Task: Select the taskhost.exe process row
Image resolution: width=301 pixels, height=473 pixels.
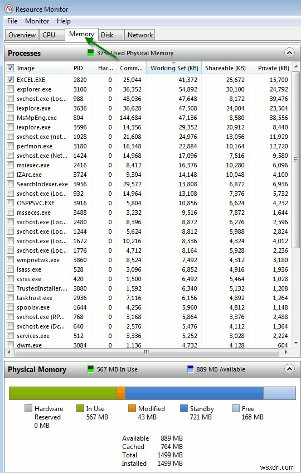Action: coord(148,298)
